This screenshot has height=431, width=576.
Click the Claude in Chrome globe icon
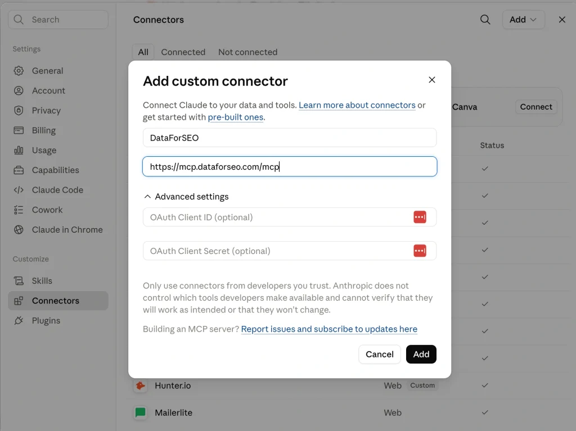coord(19,229)
